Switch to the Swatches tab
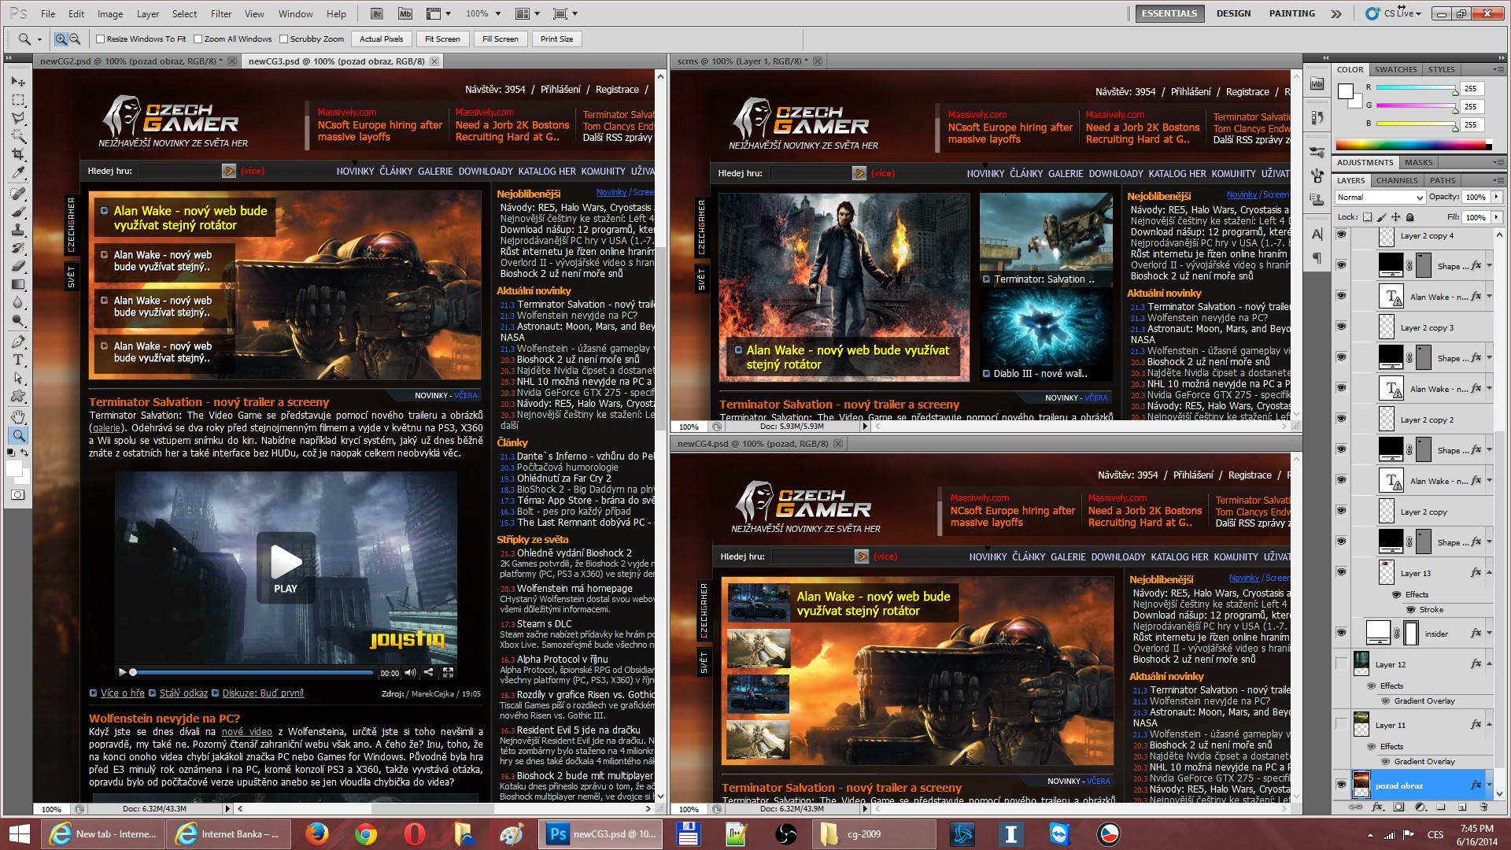Screen dimensions: 1511x850 (1395, 69)
